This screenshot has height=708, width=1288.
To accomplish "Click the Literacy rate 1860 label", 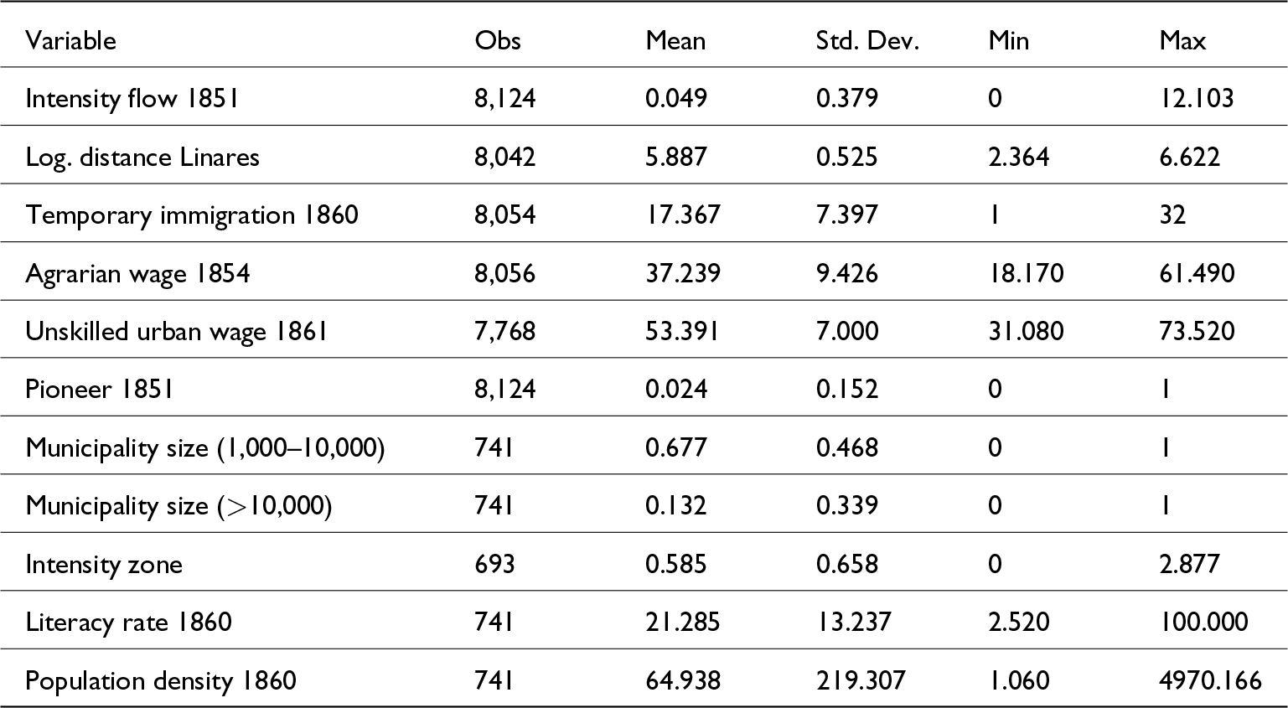I will pyautogui.click(x=128, y=623).
